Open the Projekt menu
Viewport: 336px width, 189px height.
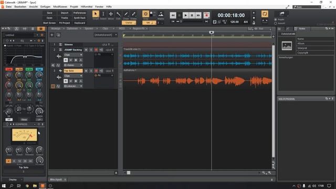(74, 7)
